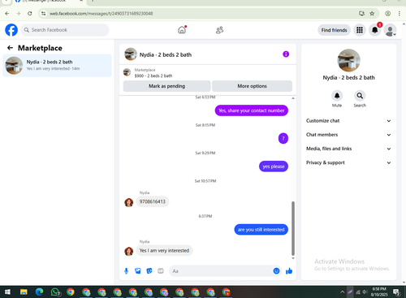Show hidden system tray icons
Screen dimensions: 406x298
click(343, 292)
